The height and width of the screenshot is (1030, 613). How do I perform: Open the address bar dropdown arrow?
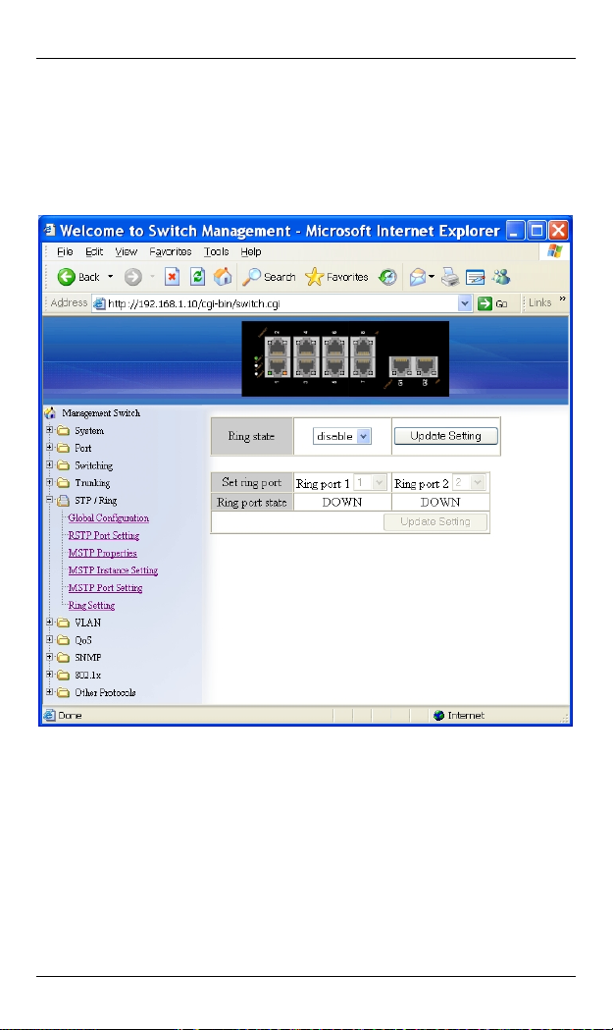[465, 303]
